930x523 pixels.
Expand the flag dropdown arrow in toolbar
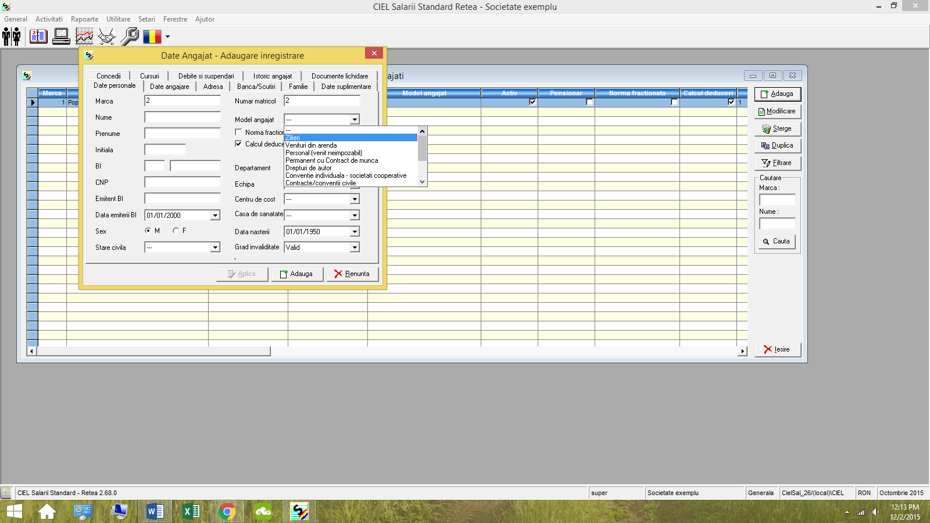pos(167,37)
